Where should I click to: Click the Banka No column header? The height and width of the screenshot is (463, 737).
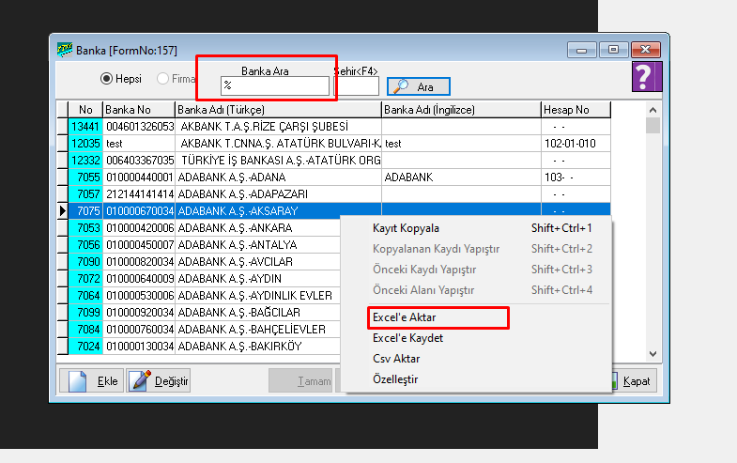pos(139,110)
